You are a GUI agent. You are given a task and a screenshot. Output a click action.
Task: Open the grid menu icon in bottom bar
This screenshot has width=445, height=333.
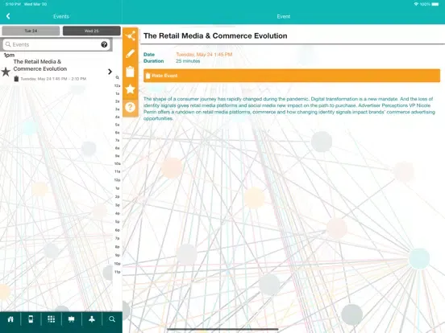pos(51,319)
